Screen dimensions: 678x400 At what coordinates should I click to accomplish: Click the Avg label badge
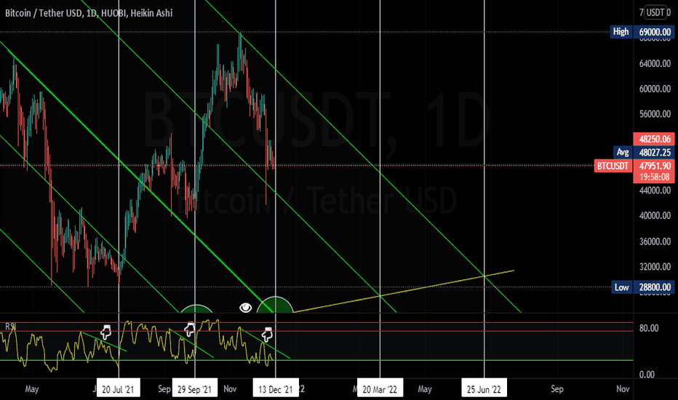(623, 152)
